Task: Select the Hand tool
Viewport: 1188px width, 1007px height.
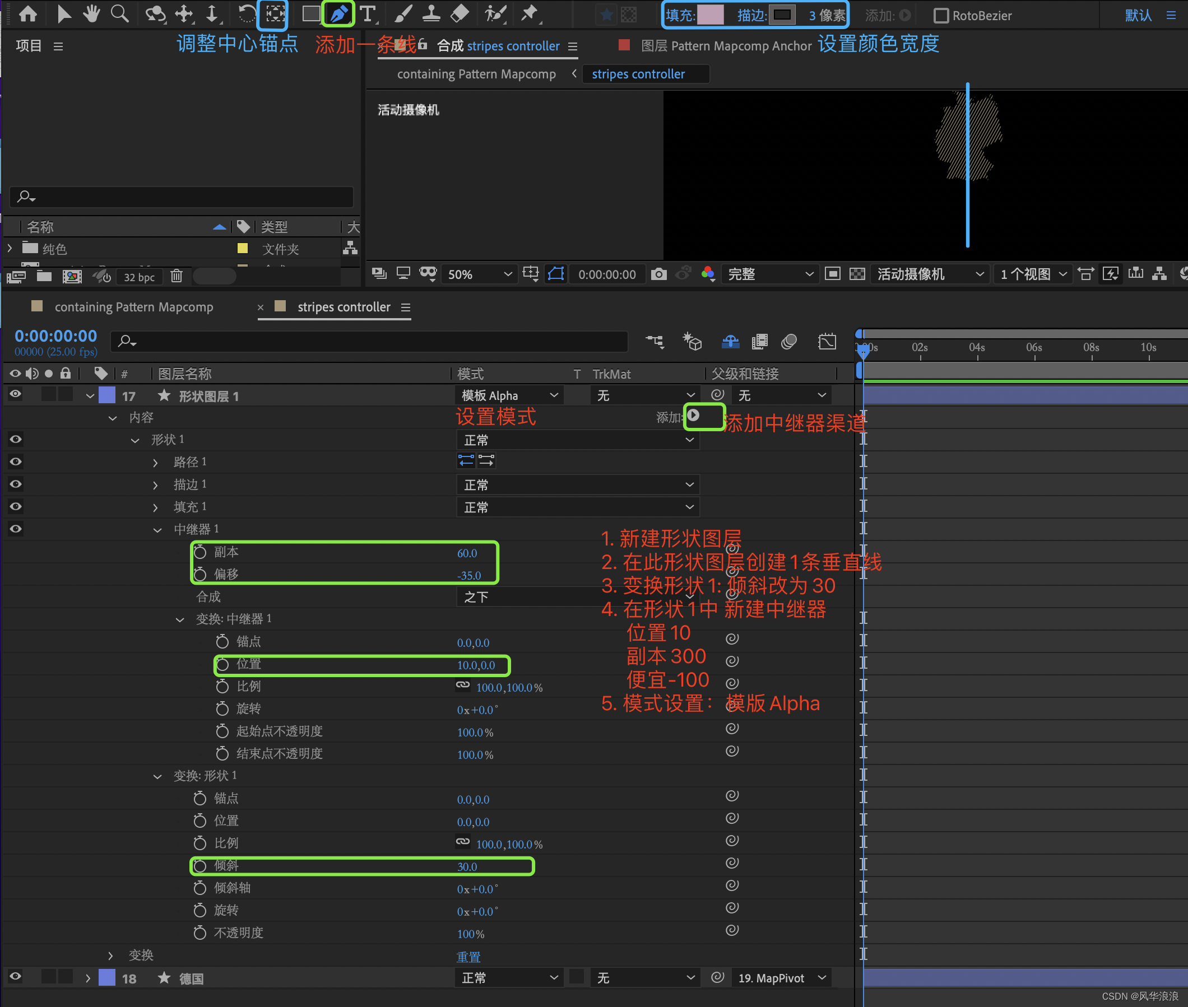Action: 91,13
